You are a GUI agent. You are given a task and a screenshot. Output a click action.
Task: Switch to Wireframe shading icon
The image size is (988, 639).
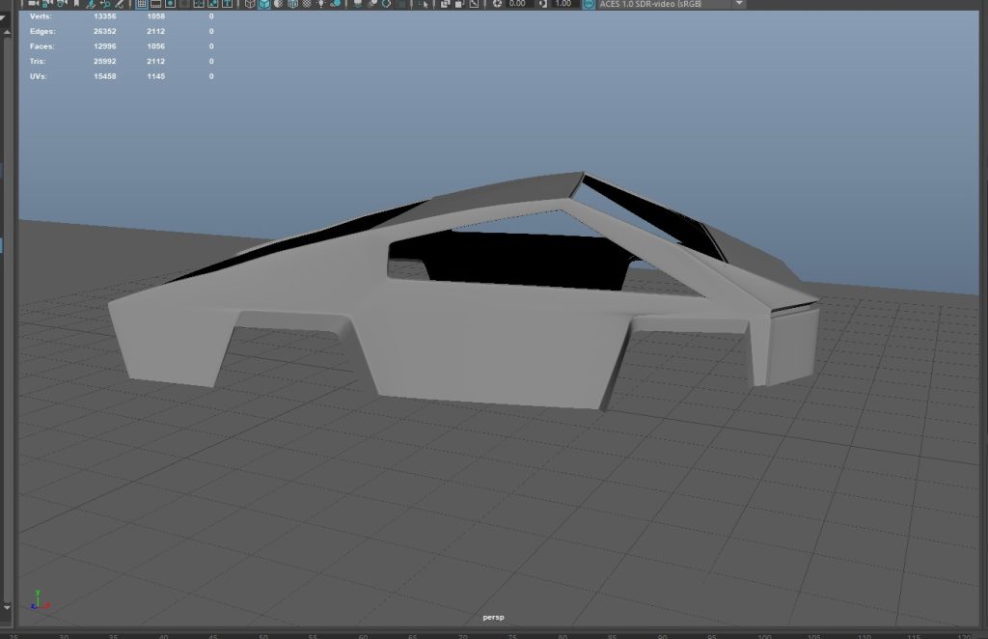coord(250,4)
